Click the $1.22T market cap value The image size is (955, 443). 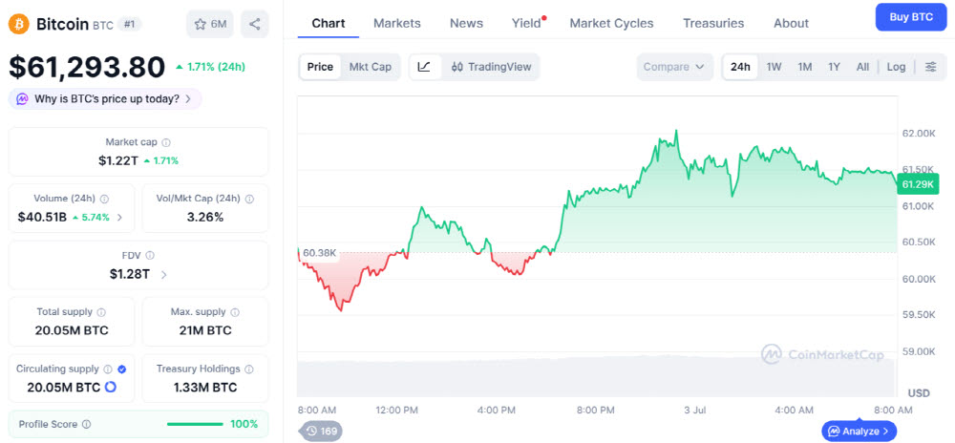118,160
